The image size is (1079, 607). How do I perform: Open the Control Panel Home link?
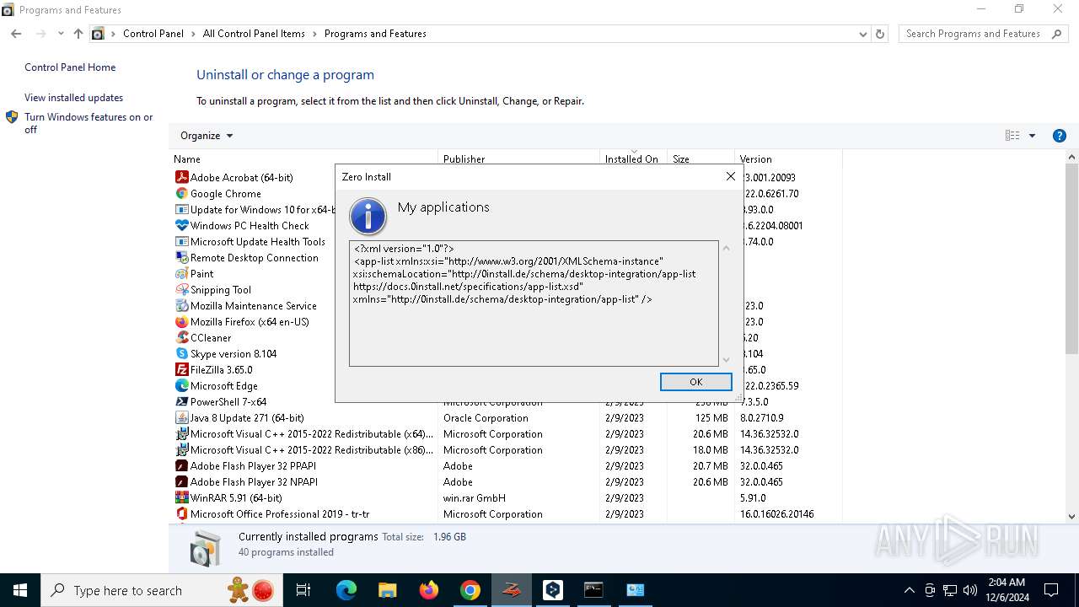(x=70, y=67)
